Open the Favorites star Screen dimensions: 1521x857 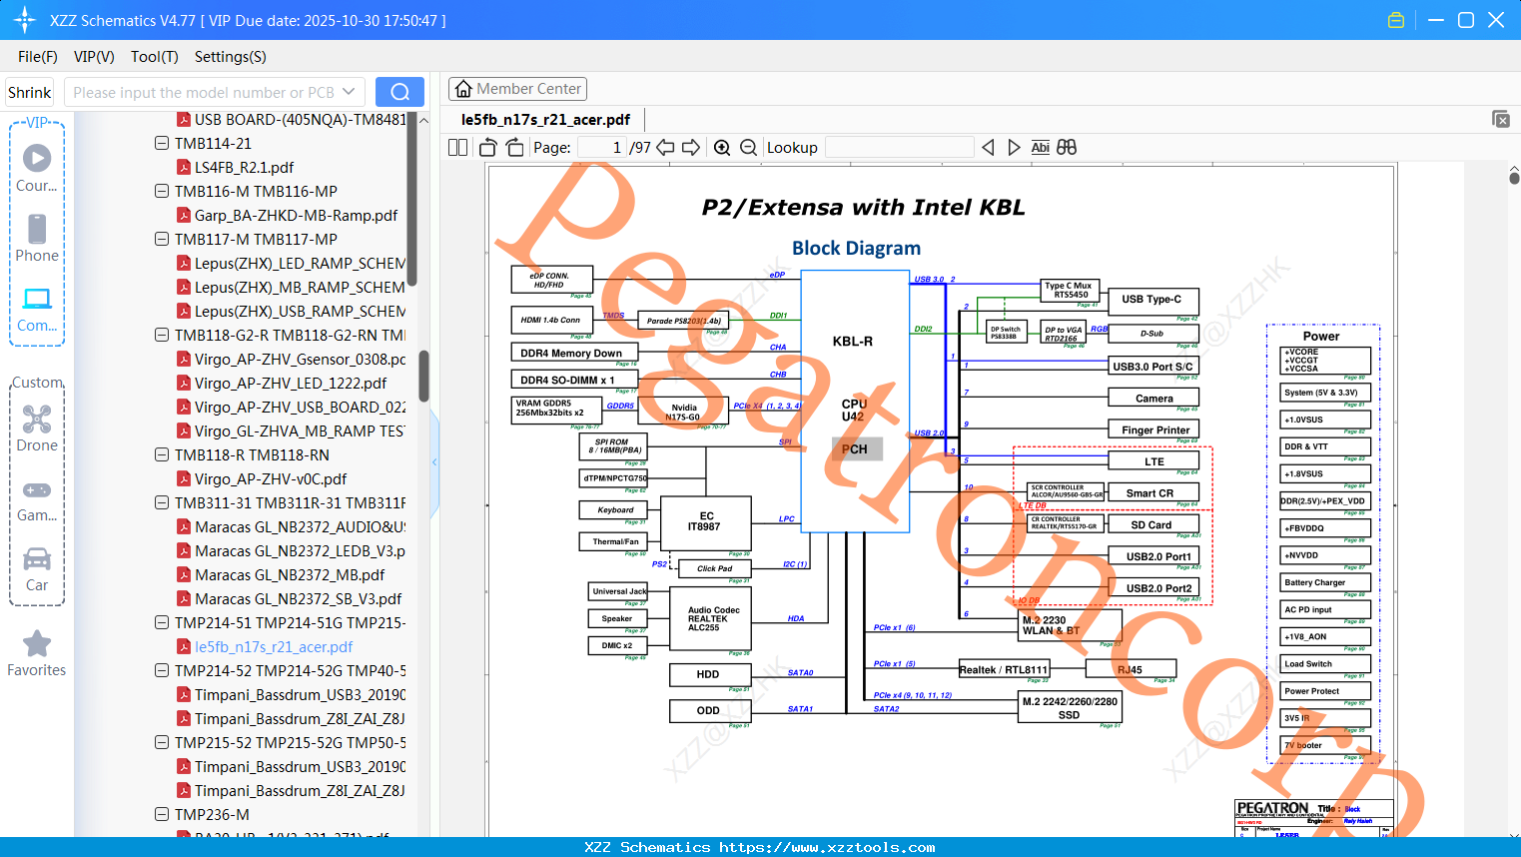pos(37,653)
